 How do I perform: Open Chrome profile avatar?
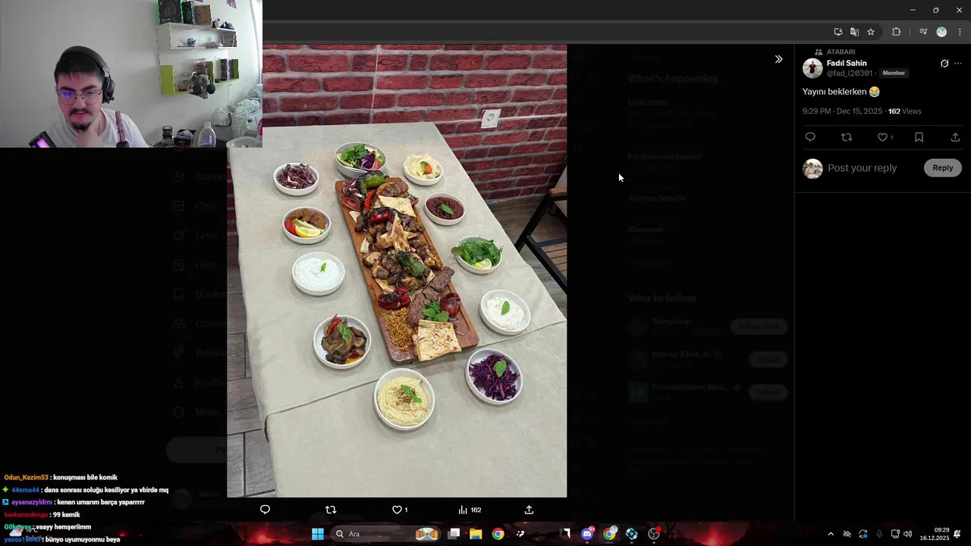click(x=941, y=32)
